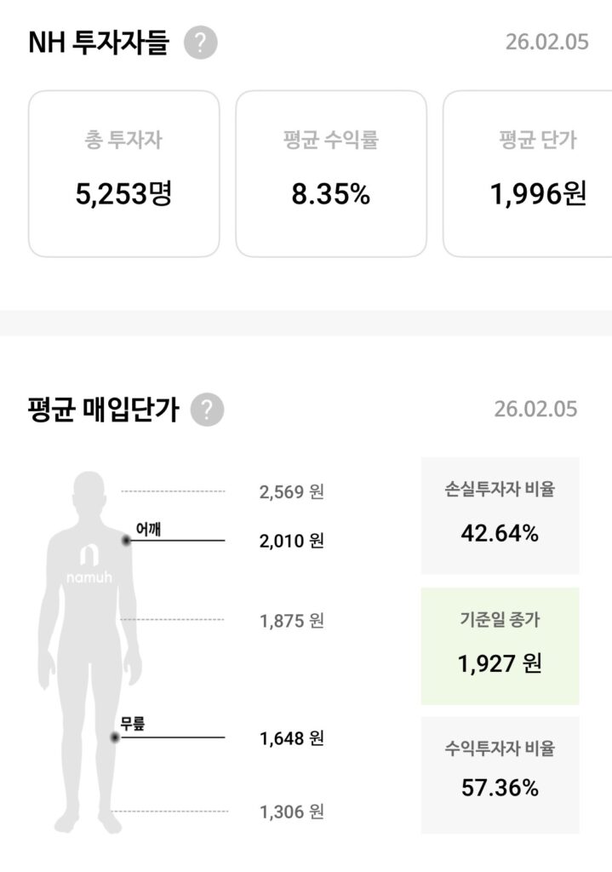Tap the 1,648 원 knee price
Image resolution: width=612 pixels, height=872 pixels.
coord(291,737)
